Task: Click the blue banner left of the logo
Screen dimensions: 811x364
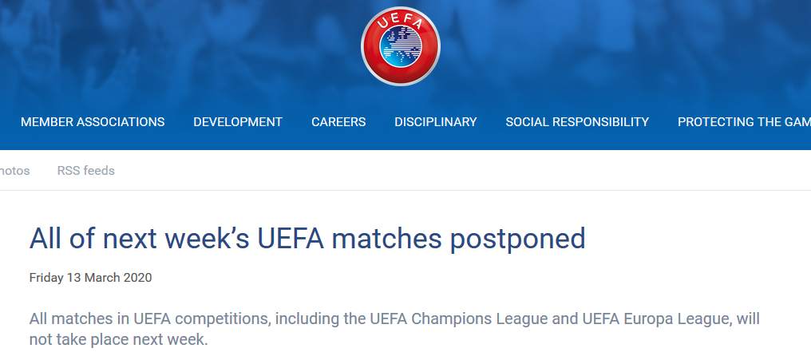Action: pos(176,52)
